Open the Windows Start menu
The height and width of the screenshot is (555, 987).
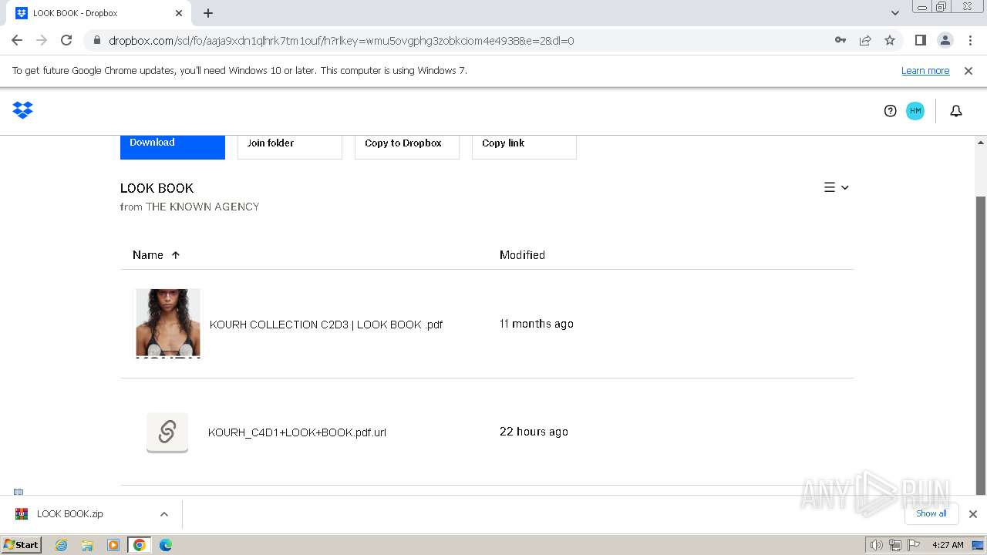(x=22, y=545)
